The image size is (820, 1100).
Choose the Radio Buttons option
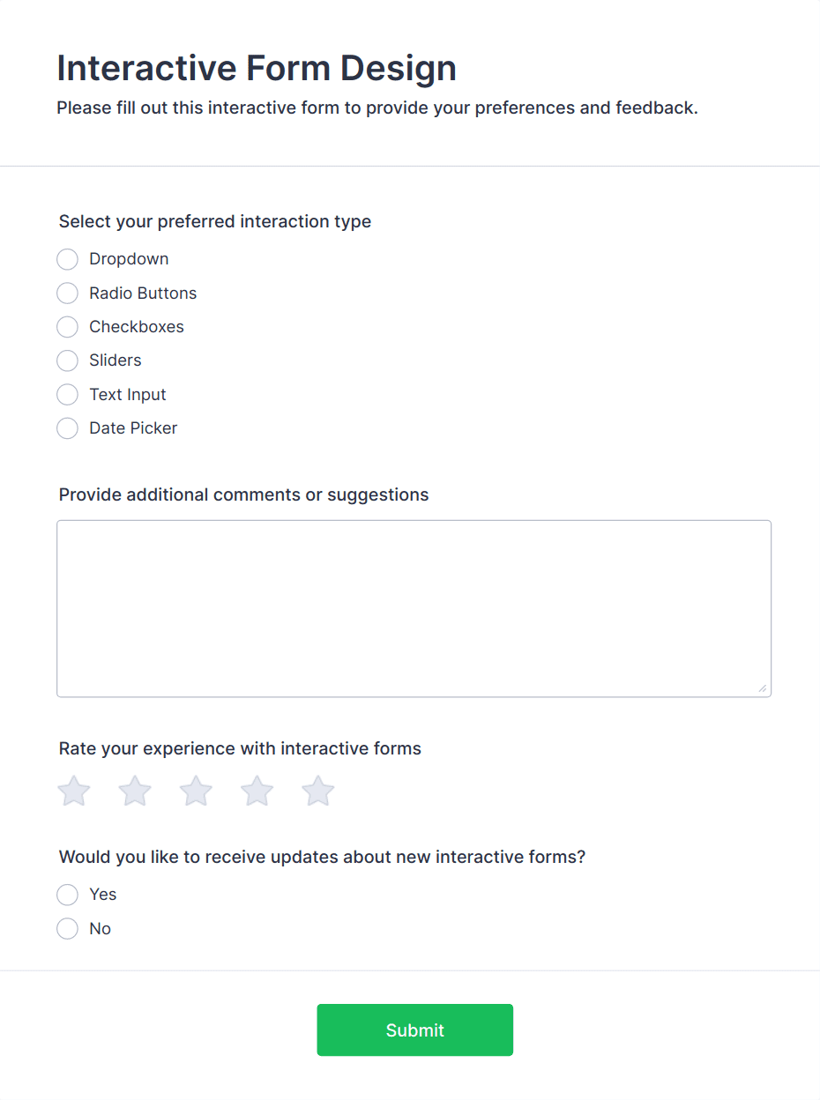coord(68,293)
